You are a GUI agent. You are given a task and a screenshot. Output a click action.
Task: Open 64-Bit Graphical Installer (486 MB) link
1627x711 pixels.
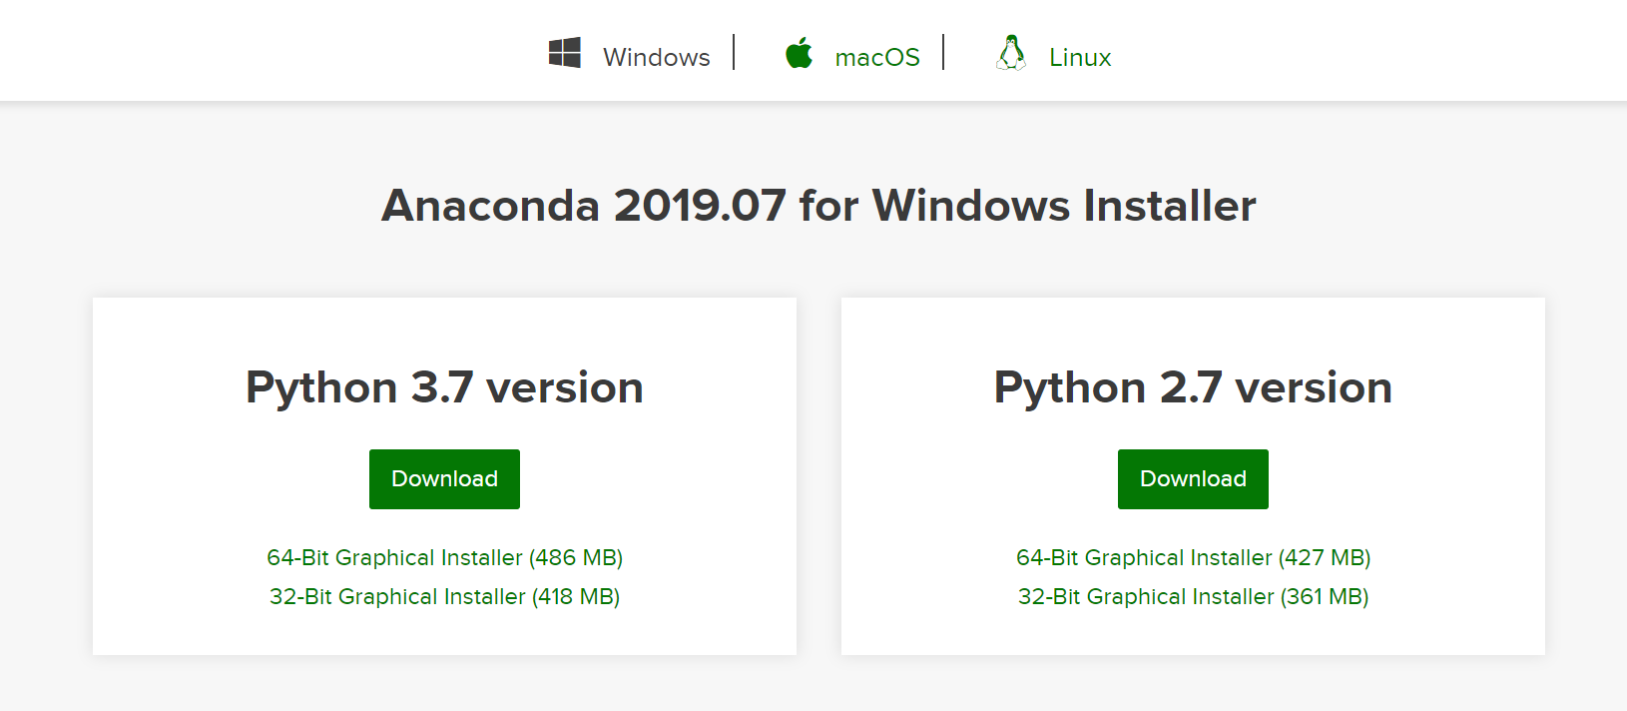(444, 557)
